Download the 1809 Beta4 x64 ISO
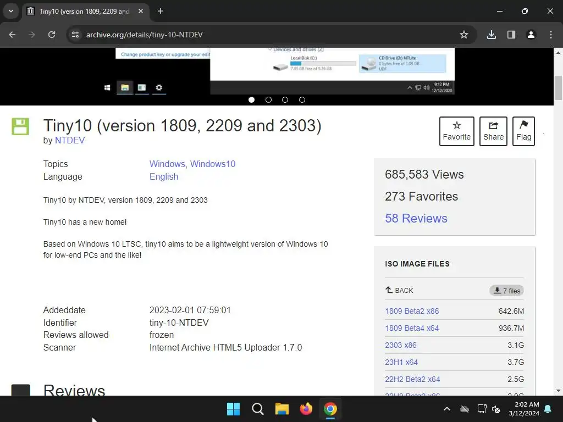 click(412, 328)
